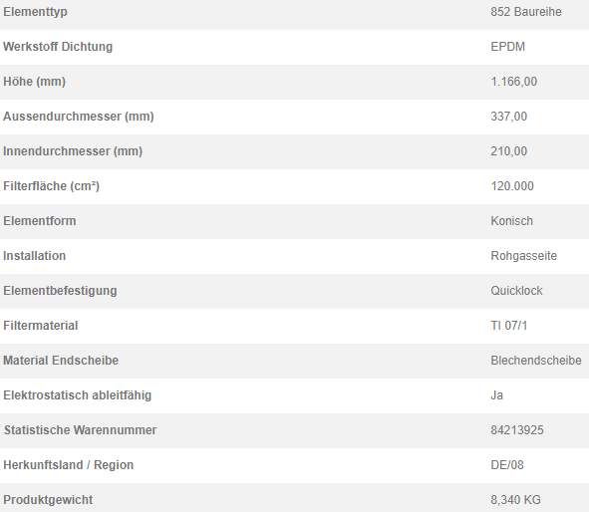Click the Filtermaterial label

[41, 326]
